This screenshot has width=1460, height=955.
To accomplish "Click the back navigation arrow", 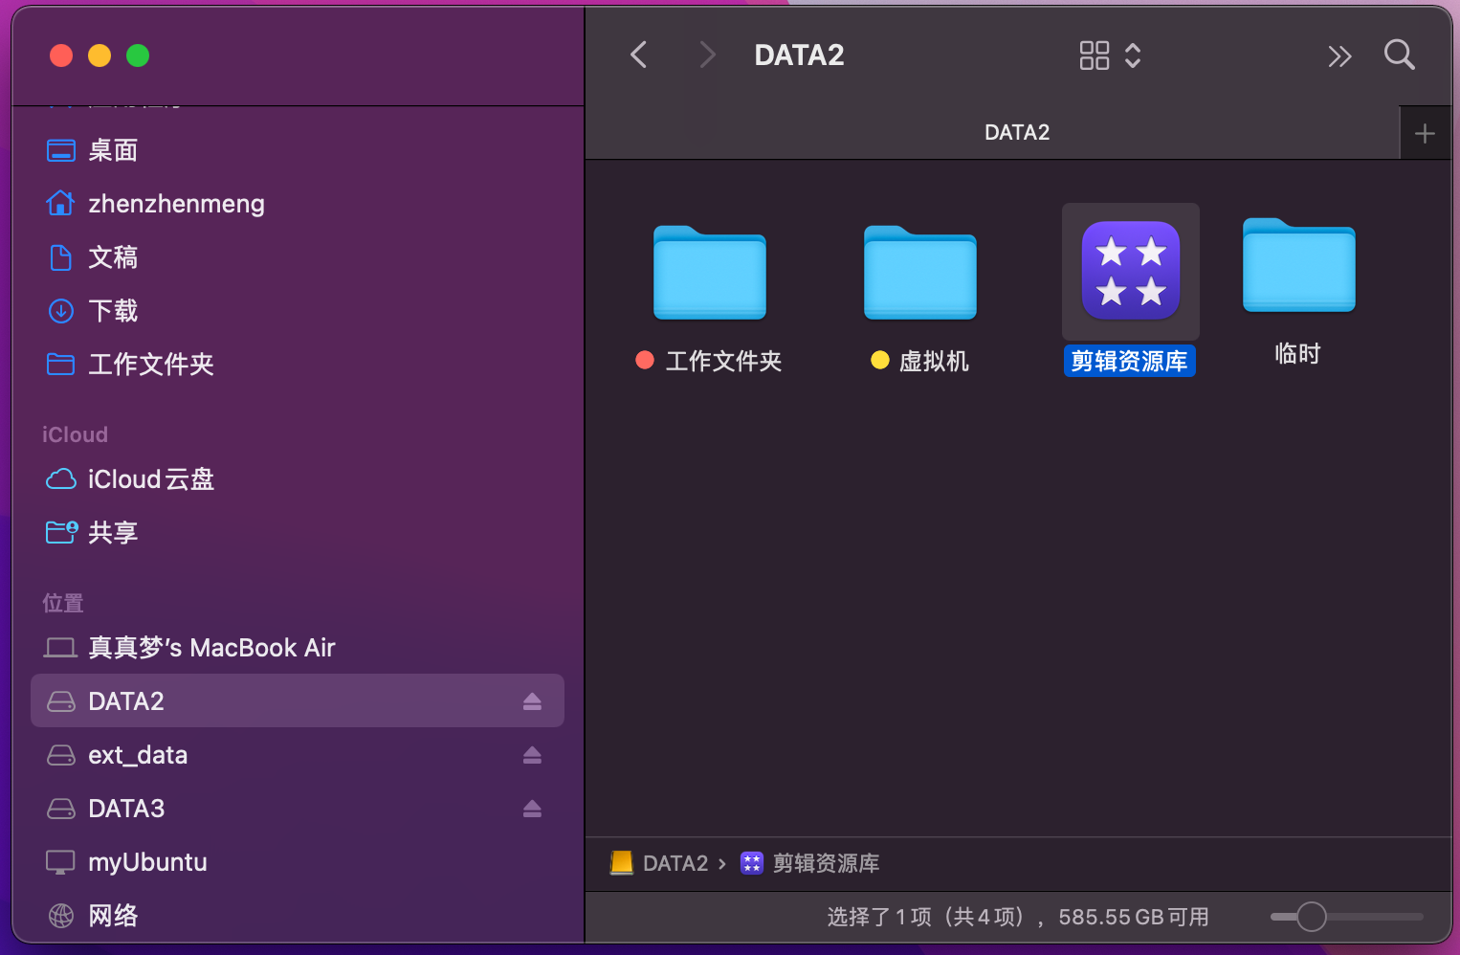I will click(639, 56).
